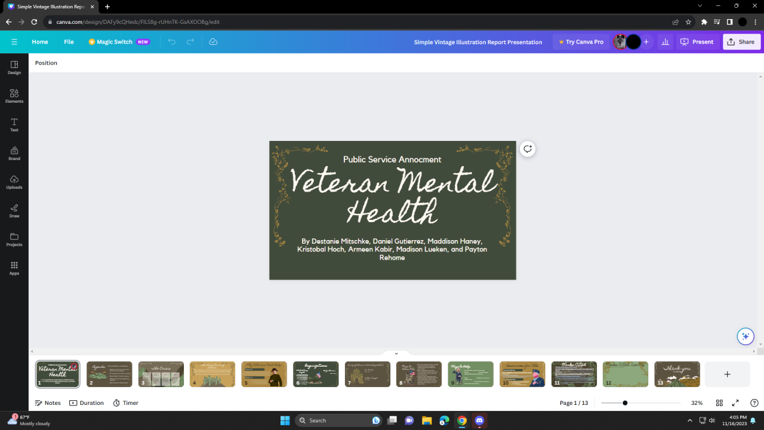Edit the presentation title field
The width and height of the screenshot is (764, 430).
[478, 42]
